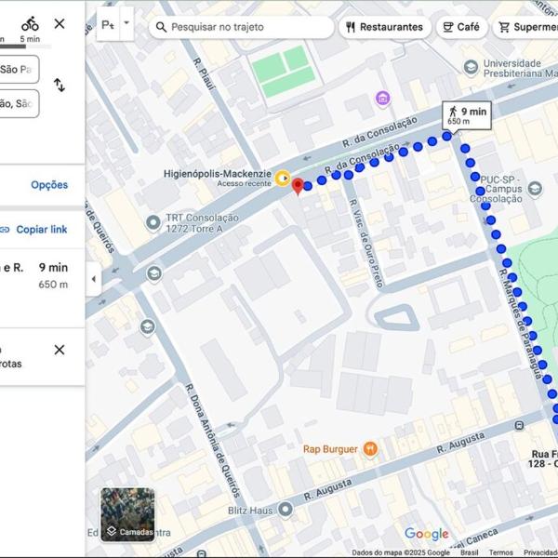This screenshot has width=558, height=558.
Task: Open the Privacidade link
Action: (540, 552)
